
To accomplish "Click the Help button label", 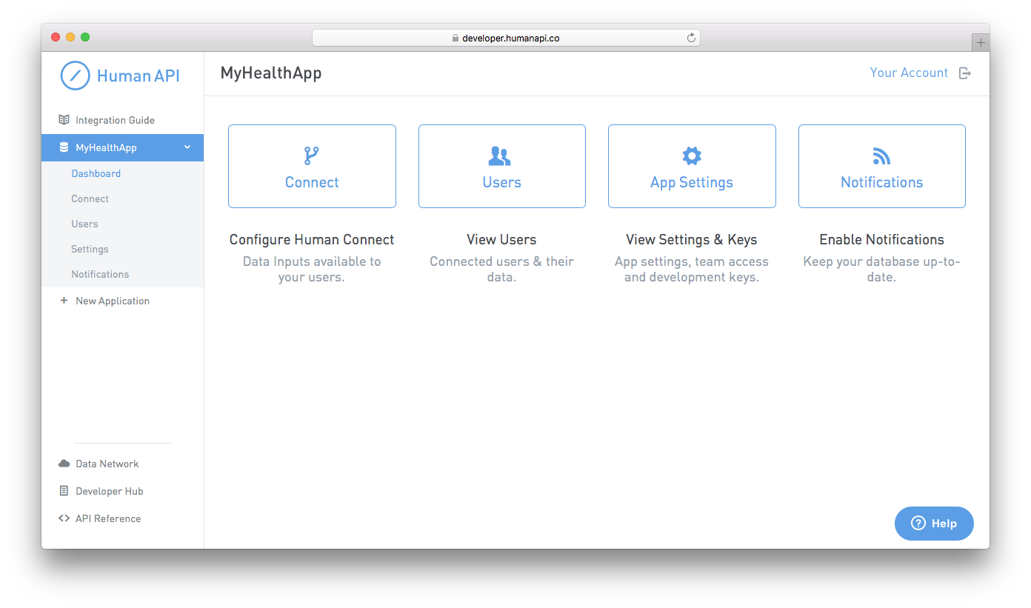I will point(944,523).
